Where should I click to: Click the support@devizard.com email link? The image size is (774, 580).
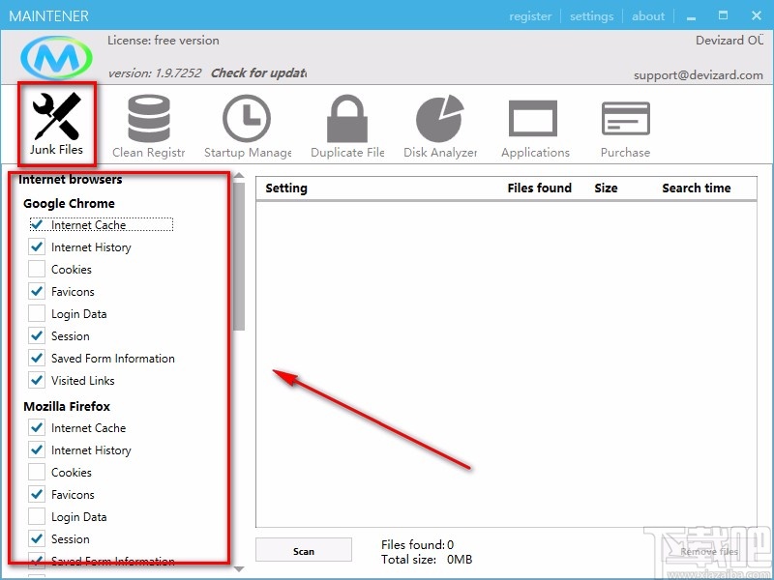point(698,75)
